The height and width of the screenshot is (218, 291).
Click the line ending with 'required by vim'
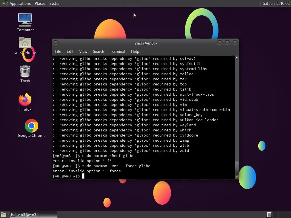(x=120, y=104)
